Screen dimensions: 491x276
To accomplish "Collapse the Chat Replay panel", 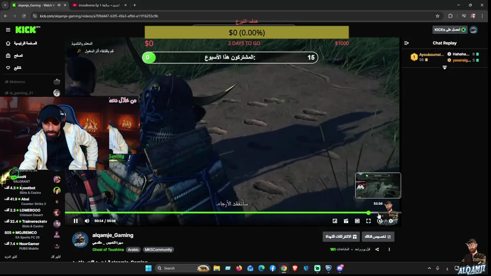I will (x=406, y=43).
